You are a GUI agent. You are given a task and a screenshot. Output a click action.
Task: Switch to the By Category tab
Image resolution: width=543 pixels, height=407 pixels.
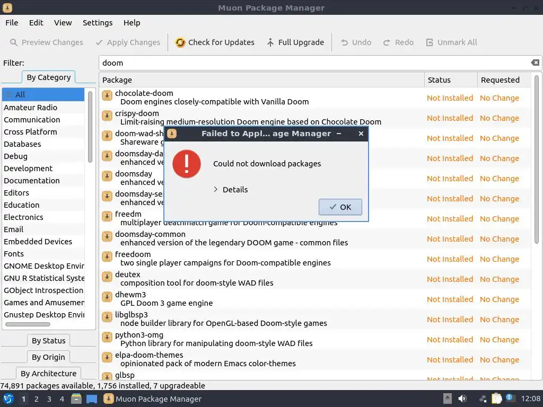coord(48,77)
